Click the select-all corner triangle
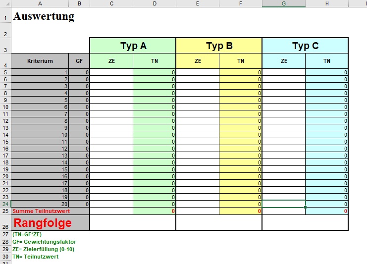This screenshot has height=264, width=367. 5,3
